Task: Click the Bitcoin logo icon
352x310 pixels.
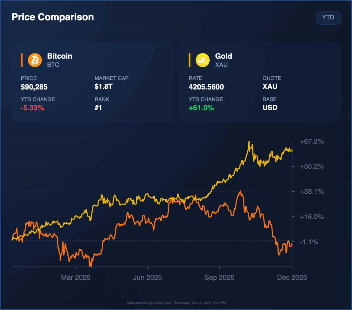Action: (x=35, y=60)
